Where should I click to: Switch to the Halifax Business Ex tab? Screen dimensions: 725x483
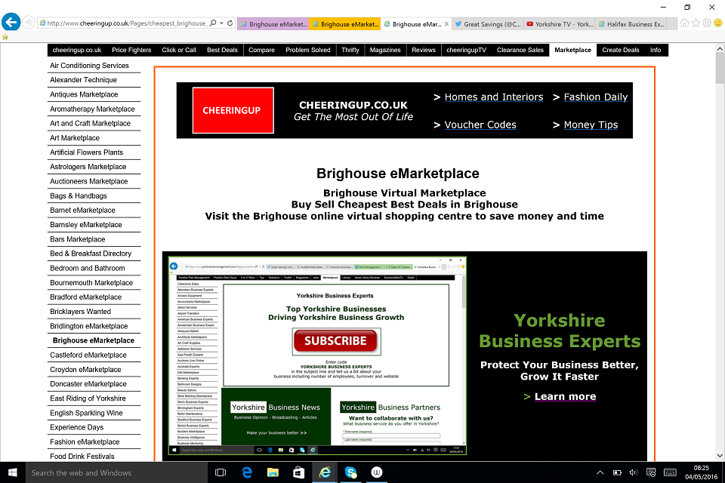[x=631, y=24]
